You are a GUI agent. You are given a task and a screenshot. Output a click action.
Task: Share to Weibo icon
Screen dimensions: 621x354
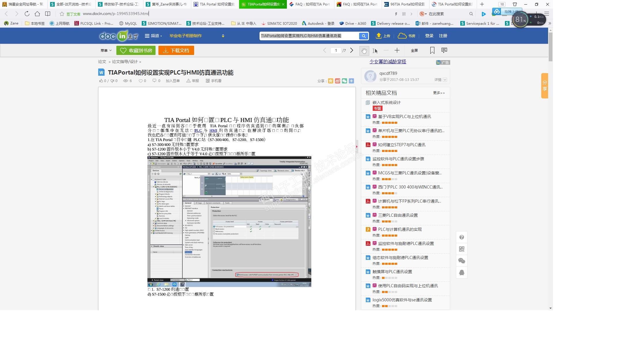pyautogui.click(x=338, y=81)
